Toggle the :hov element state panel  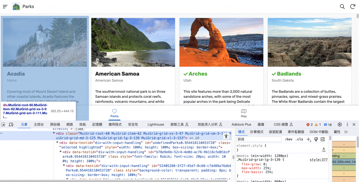289,139
